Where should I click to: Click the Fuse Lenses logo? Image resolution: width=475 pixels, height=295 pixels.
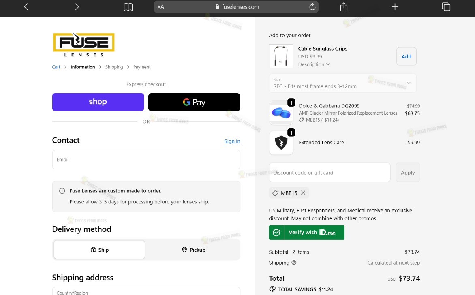84,45
